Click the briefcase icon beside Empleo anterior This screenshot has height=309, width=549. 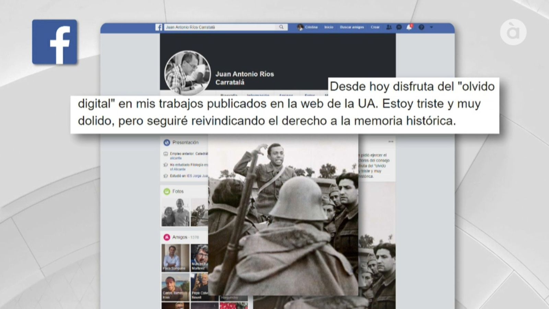pyautogui.click(x=166, y=154)
